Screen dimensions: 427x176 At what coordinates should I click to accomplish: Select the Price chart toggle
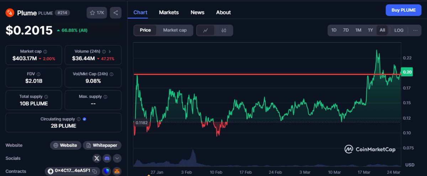(145, 30)
